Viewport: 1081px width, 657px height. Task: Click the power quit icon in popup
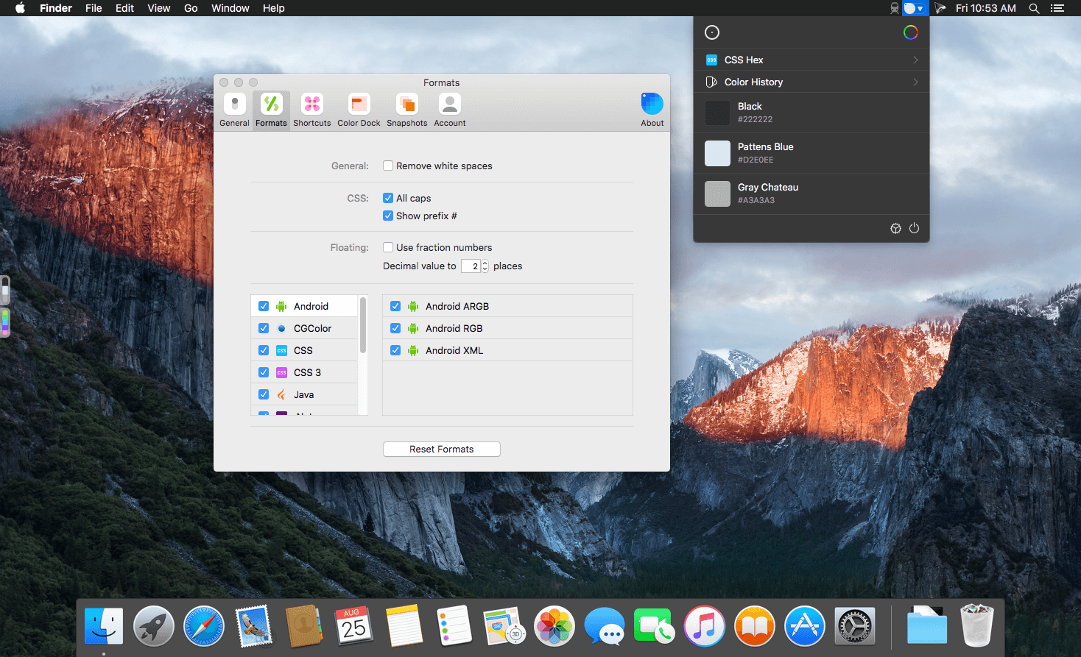tap(914, 228)
